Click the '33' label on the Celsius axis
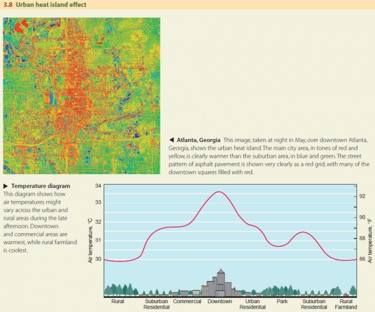The image size is (375, 312). coord(98,202)
